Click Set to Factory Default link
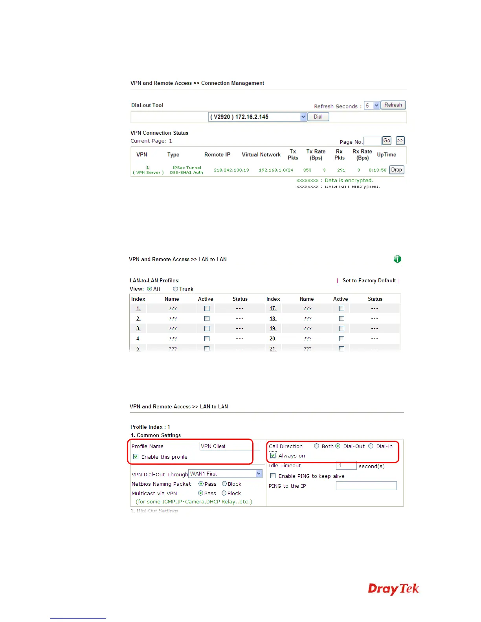 [369, 280]
